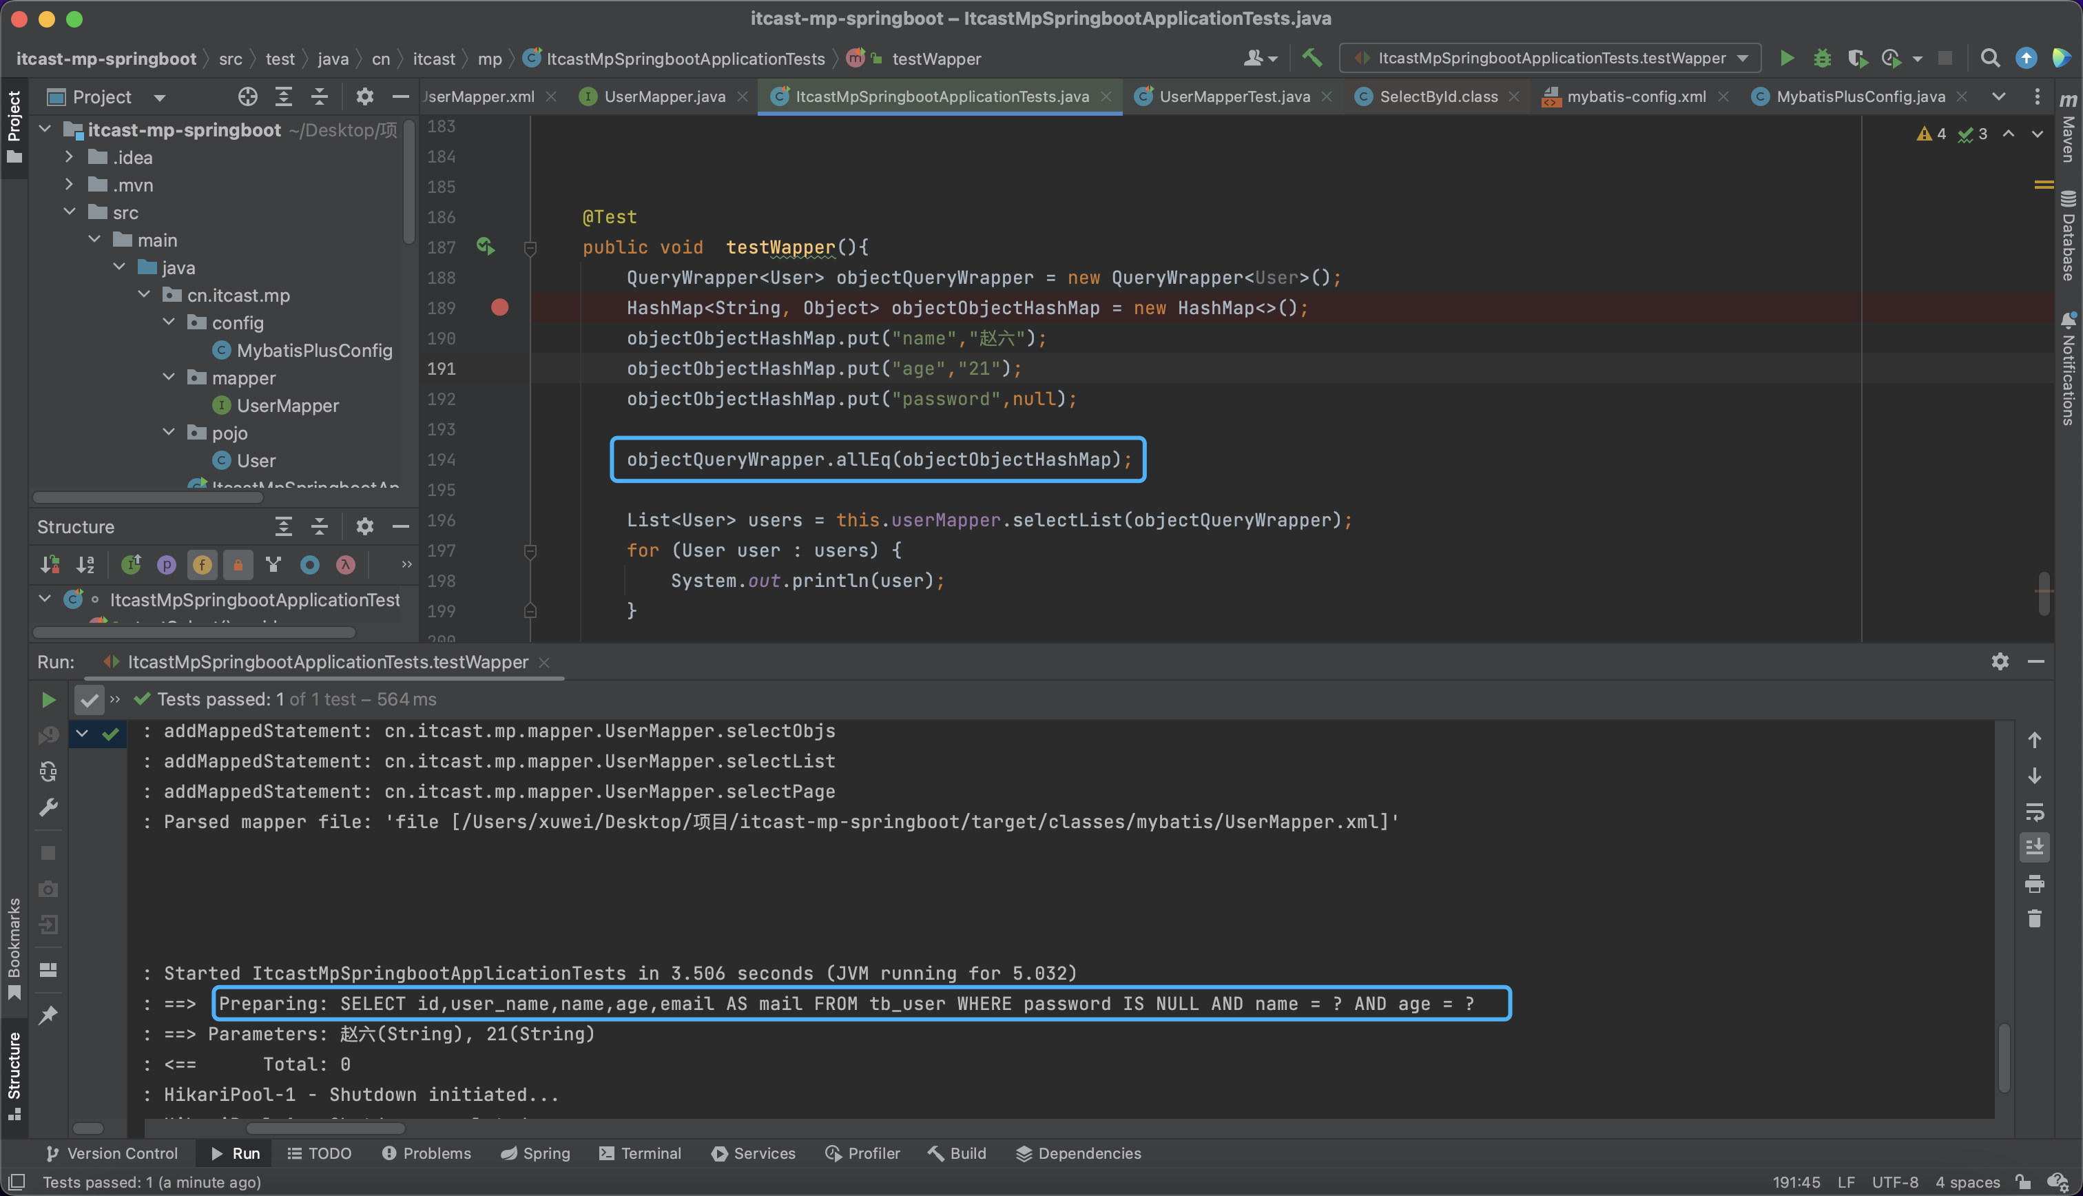
Task: Collapse the src folder in project tree
Action: click(70, 213)
